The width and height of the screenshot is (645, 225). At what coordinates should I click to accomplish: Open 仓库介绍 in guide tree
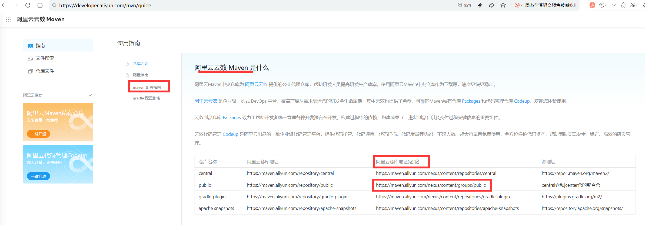point(141,64)
